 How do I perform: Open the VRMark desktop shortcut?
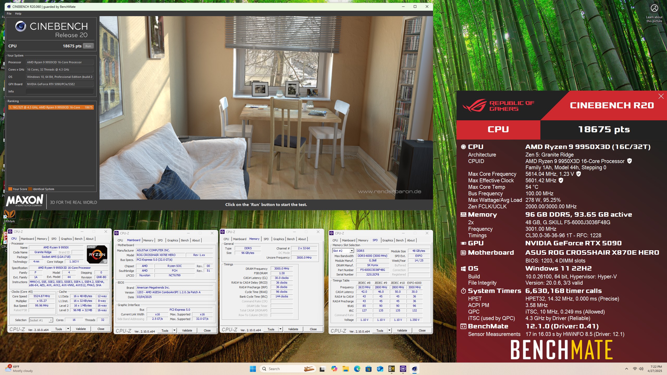(x=9, y=216)
